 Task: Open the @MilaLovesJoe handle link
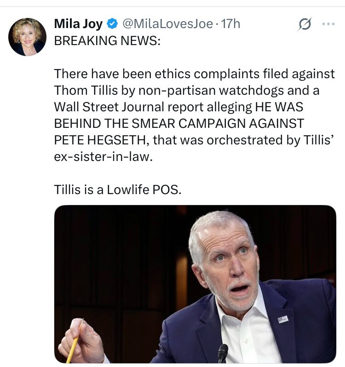coord(167,23)
